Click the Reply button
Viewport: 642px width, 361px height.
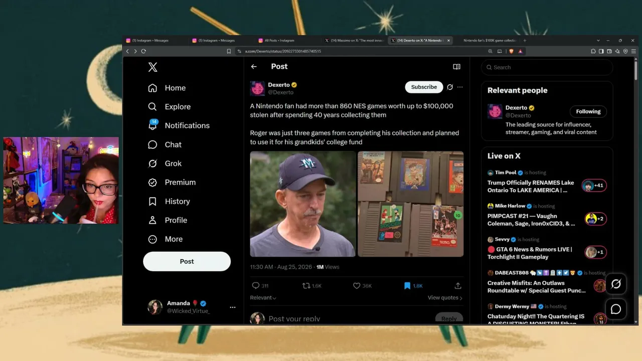(449, 318)
